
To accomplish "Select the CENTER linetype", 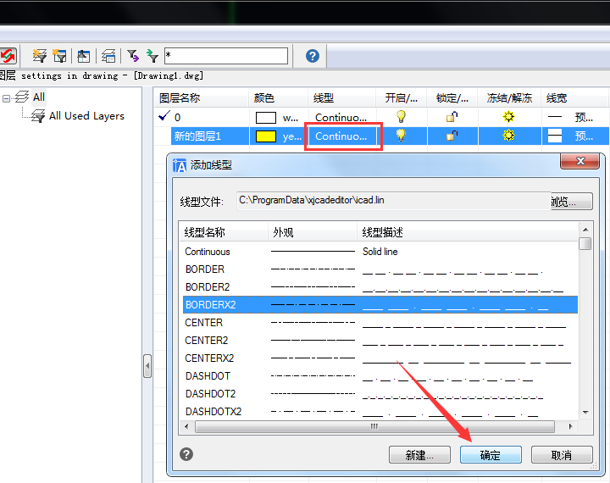I will [x=380, y=323].
